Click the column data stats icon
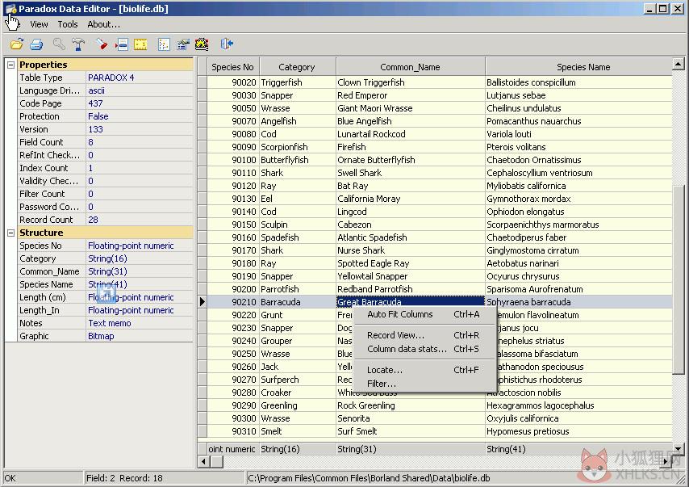 tap(164, 44)
